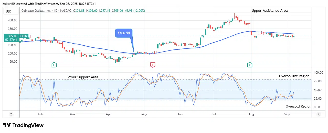This screenshot has width=328, height=133.
Task: Click 350.00 on the price axis
Action: (x=13, y=29)
